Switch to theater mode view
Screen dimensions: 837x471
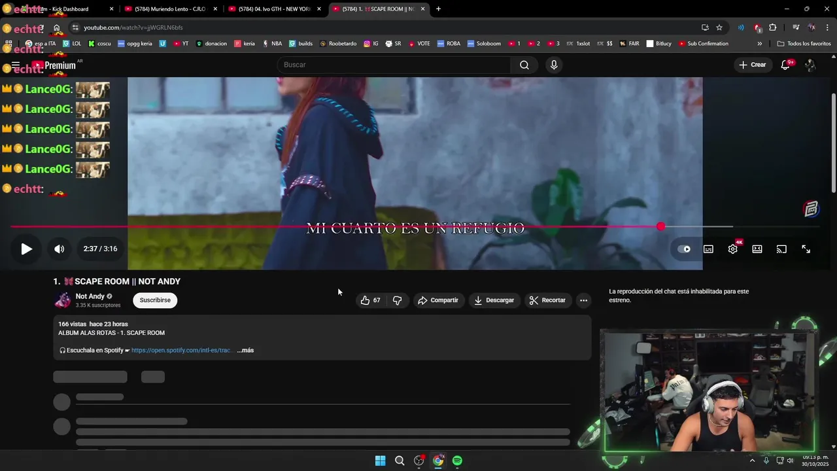[757, 249]
